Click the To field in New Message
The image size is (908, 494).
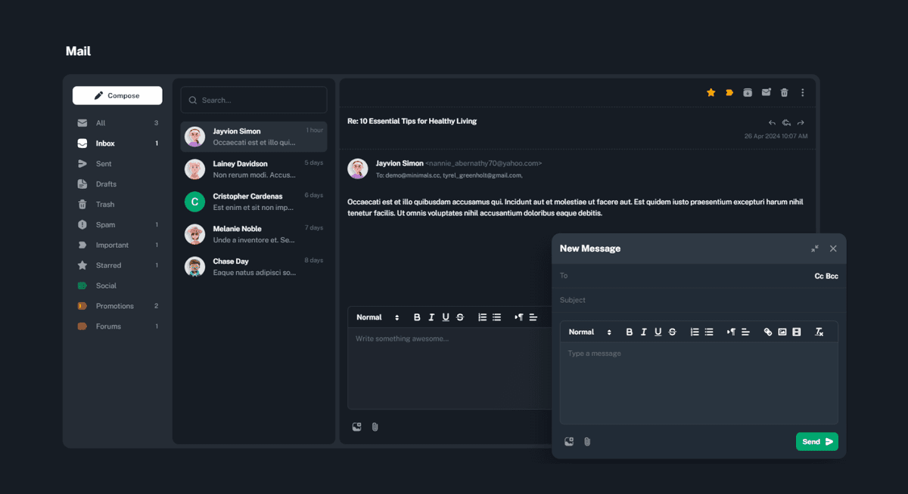[681, 276]
